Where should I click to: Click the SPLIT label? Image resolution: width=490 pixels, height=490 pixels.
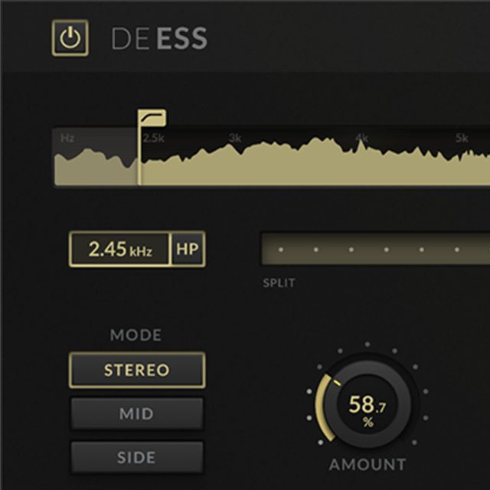[279, 283]
